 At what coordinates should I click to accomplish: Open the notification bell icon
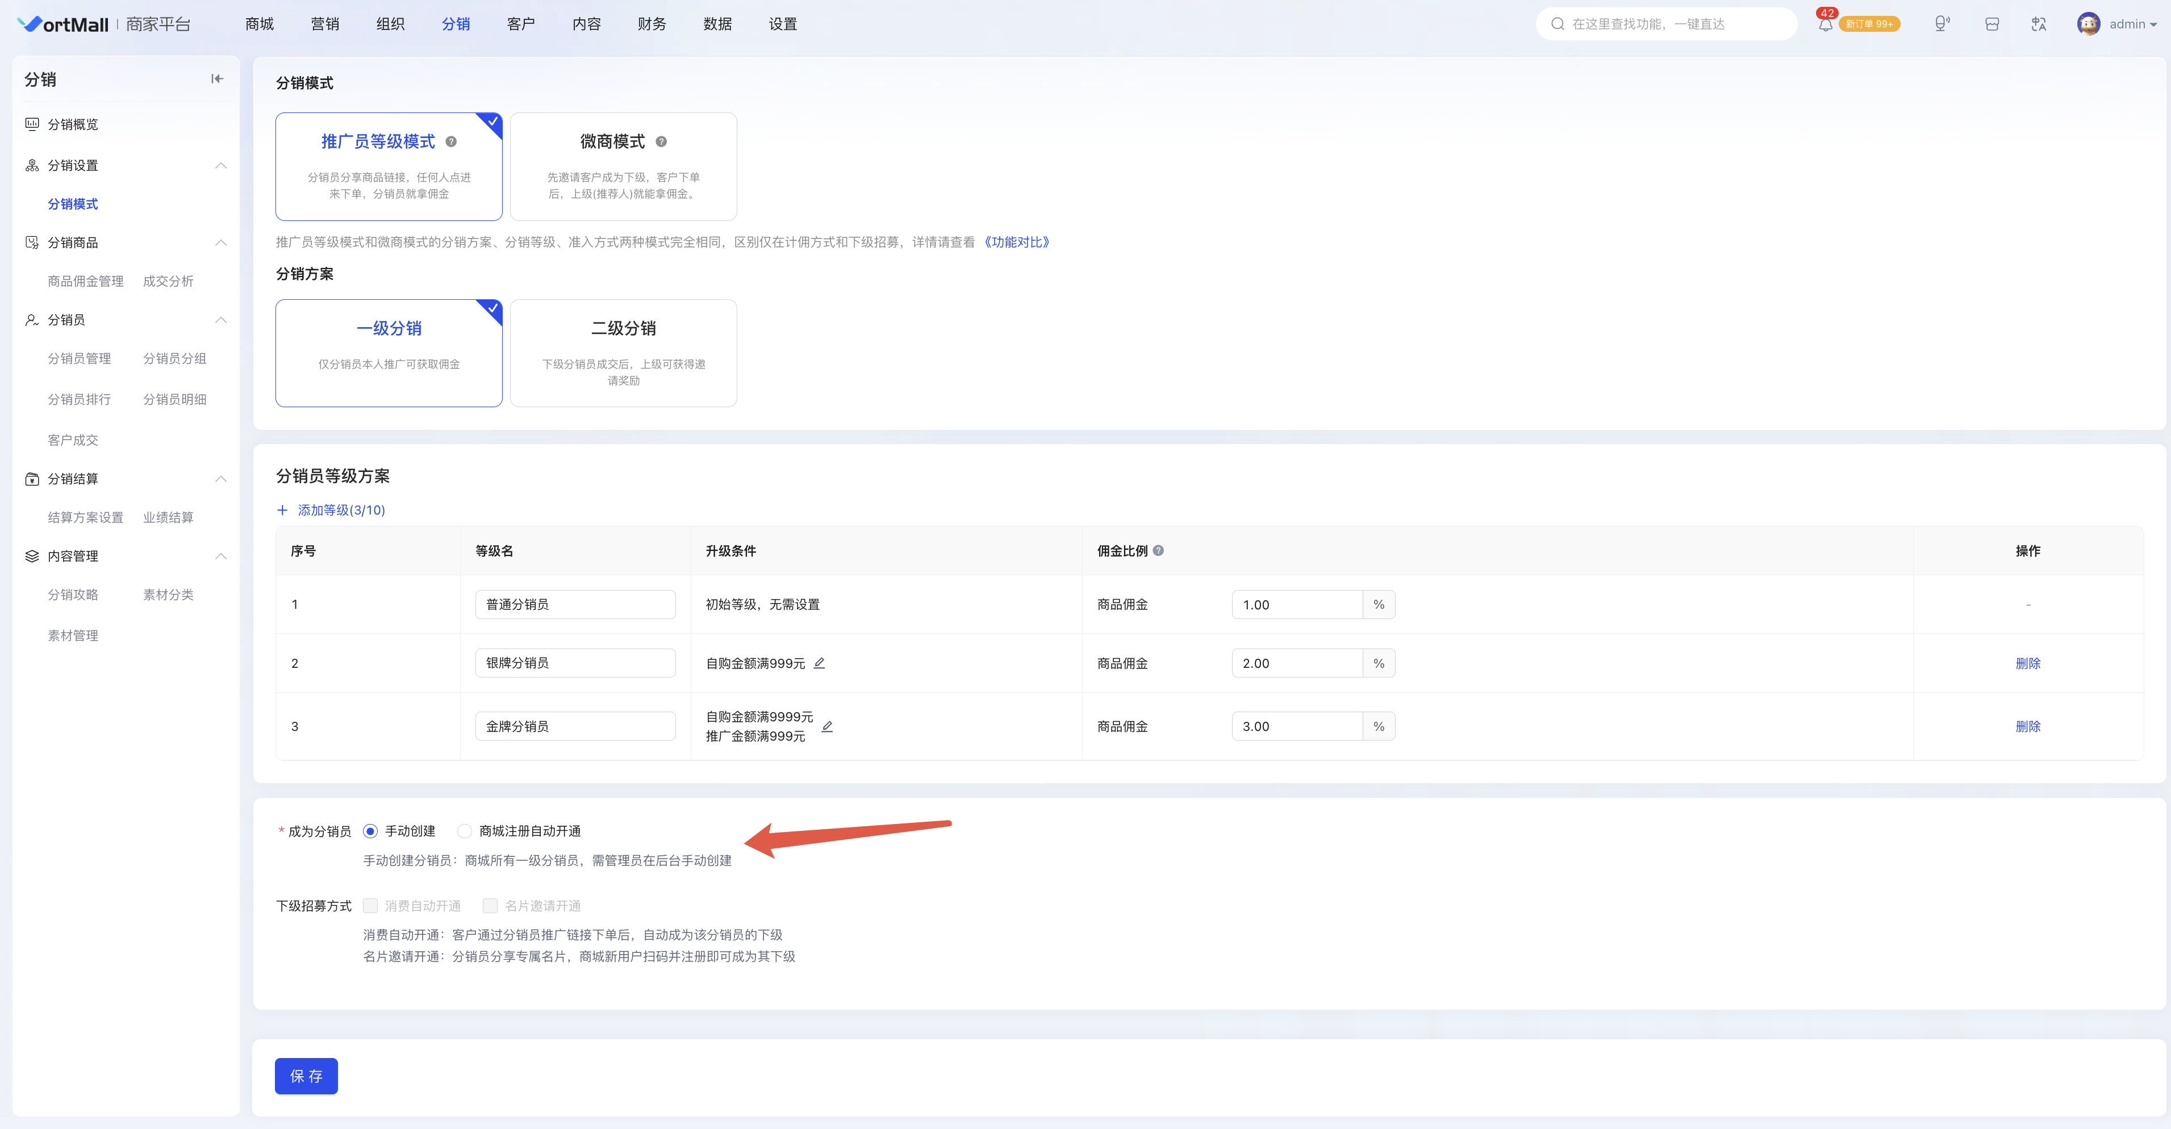[x=1825, y=24]
